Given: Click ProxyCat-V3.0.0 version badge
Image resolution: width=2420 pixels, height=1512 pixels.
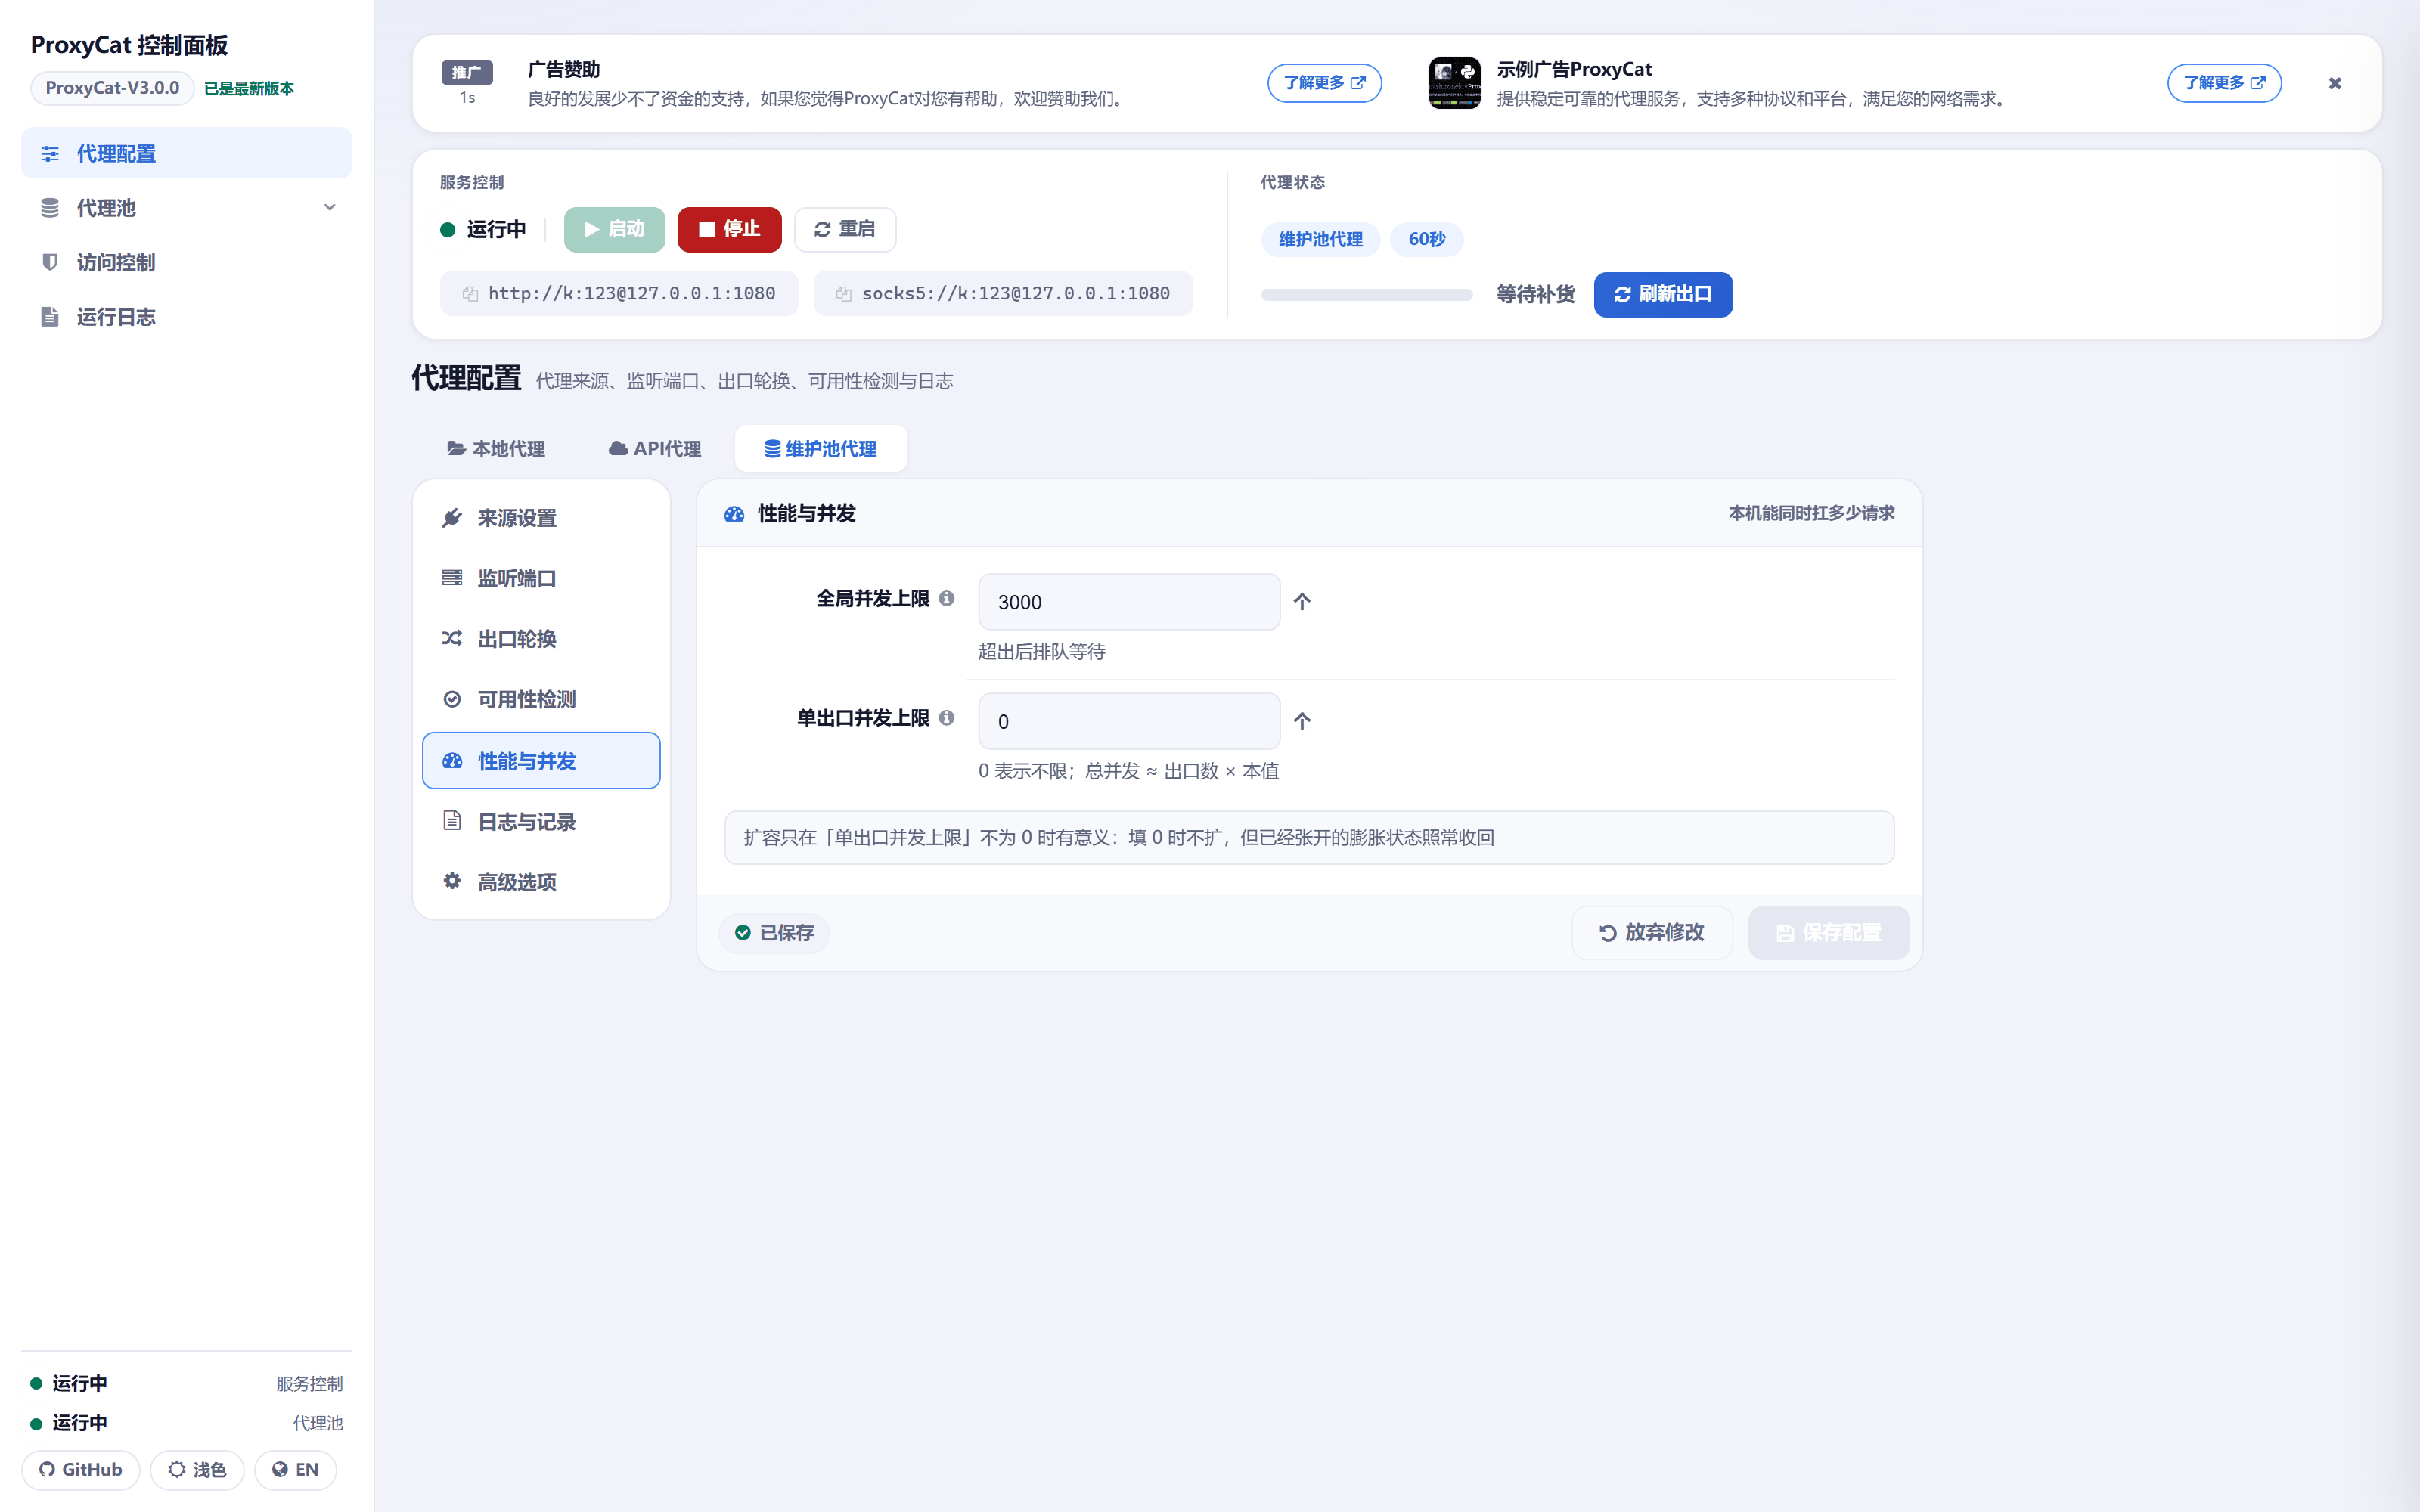Looking at the screenshot, I should (x=112, y=88).
